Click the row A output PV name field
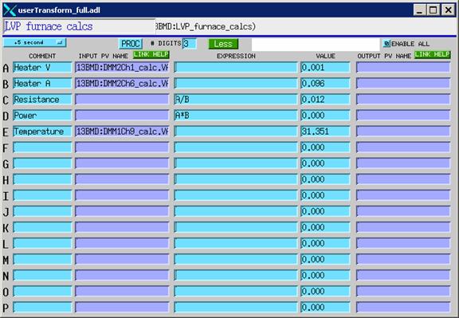This screenshot has height=318, width=459. click(403, 68)
